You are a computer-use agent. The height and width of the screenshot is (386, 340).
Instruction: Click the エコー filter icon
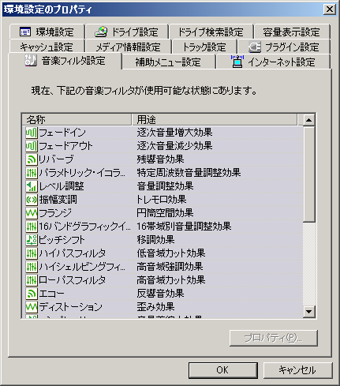click(x=32, y=294)
